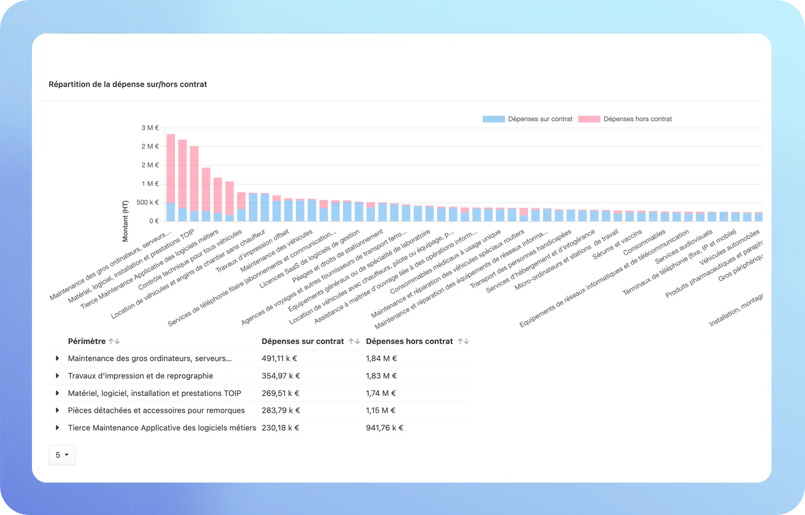Click the Montant (HT) axis title

point(125,221)
